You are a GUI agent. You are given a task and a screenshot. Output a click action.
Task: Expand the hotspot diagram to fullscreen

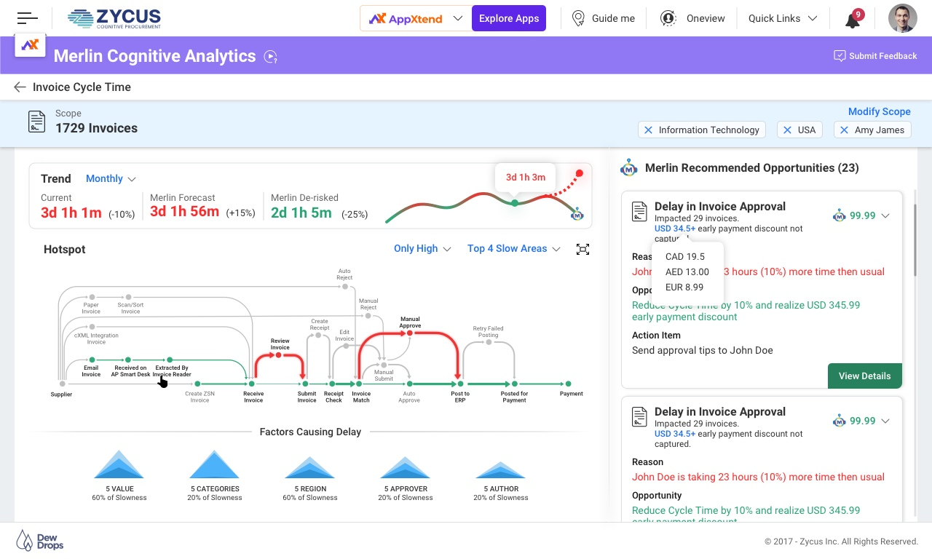pyautogui.click(x=582, y=250)
